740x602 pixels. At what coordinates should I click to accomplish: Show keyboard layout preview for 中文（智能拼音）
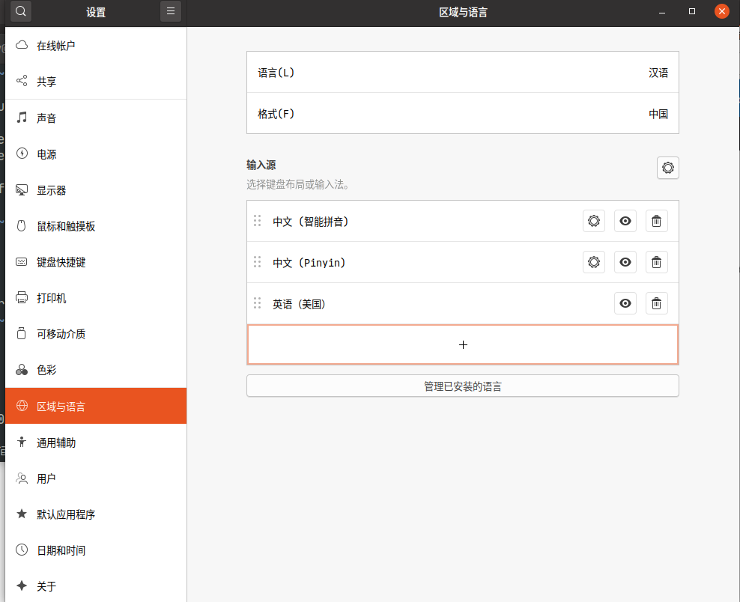pyautogui.click(x=625, y=221)
